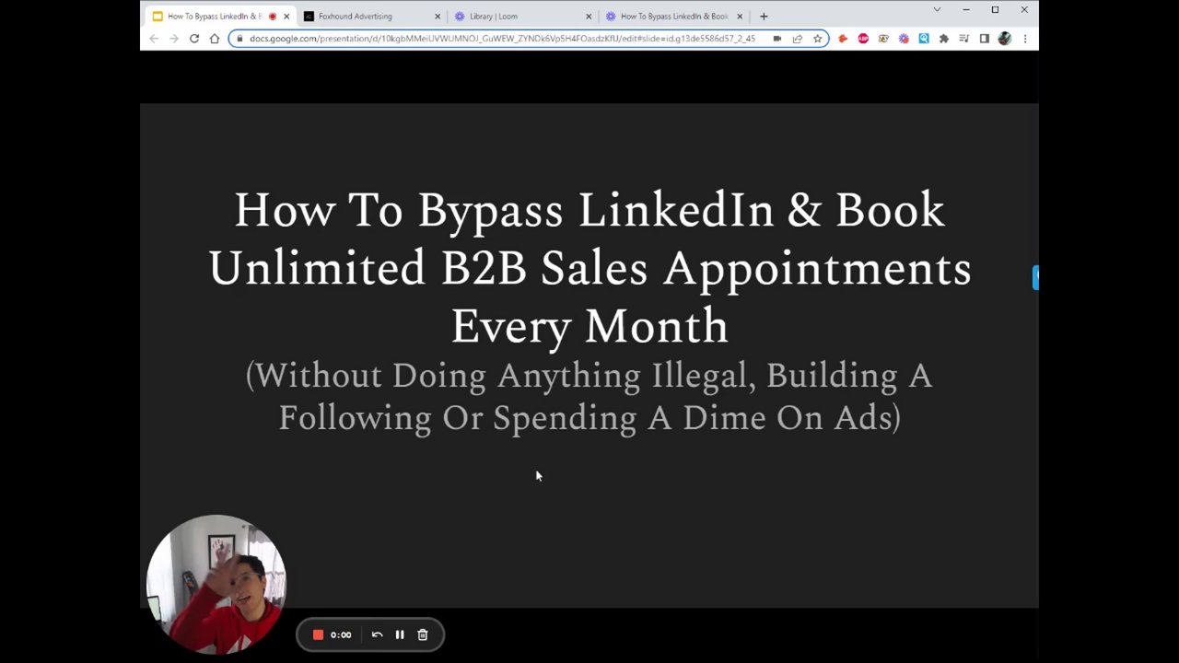
Task: Maximize the browser window
Action: click(x=995, y=10)
